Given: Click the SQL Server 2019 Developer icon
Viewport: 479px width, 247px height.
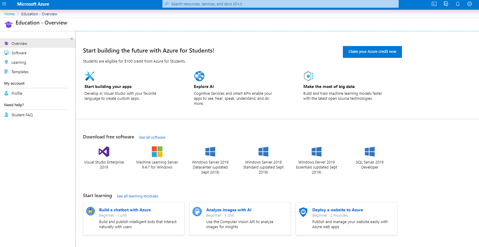Looking at the screenshot, I should click(x=370, y=152).
